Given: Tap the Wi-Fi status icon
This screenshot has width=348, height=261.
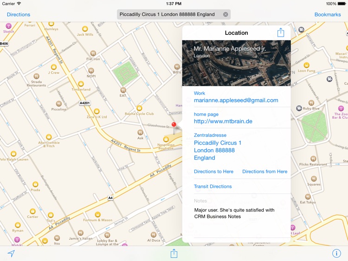Looking at the screenshot, I should point(19,4).
